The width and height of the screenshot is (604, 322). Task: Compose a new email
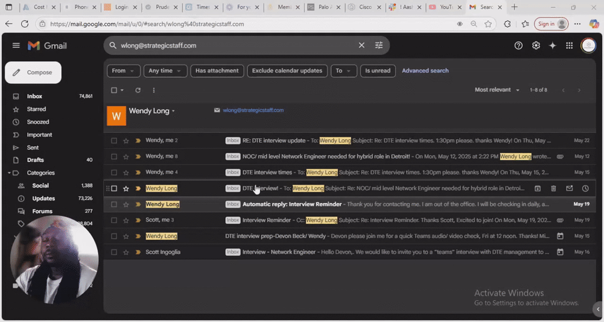point(33,73)
